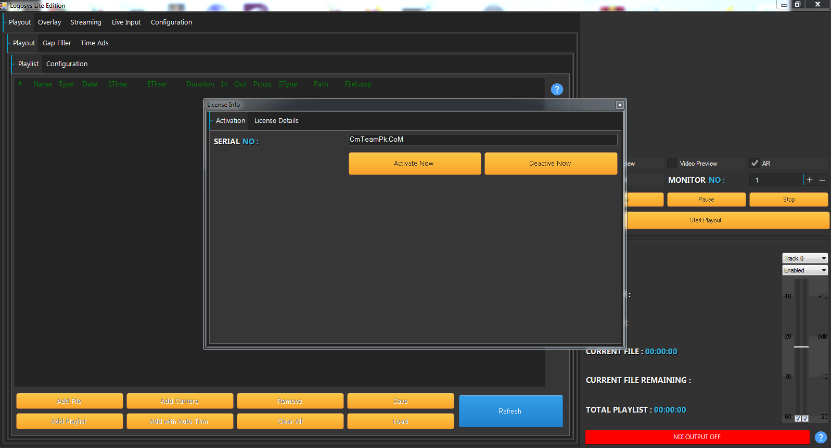Toggle the AR checkbox
This screenshot has height=448, width=831.
pyautogui.click(x=755, y=163)
